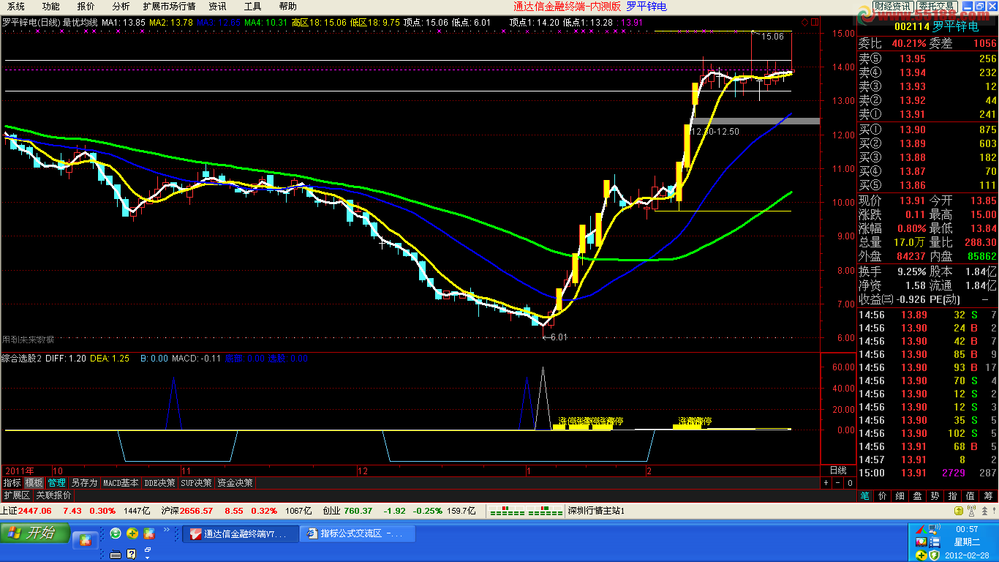Viewport: 999px width, 562px height.
Task: Click the 上证 index value in status bar
Action: (x=34, y=511)
